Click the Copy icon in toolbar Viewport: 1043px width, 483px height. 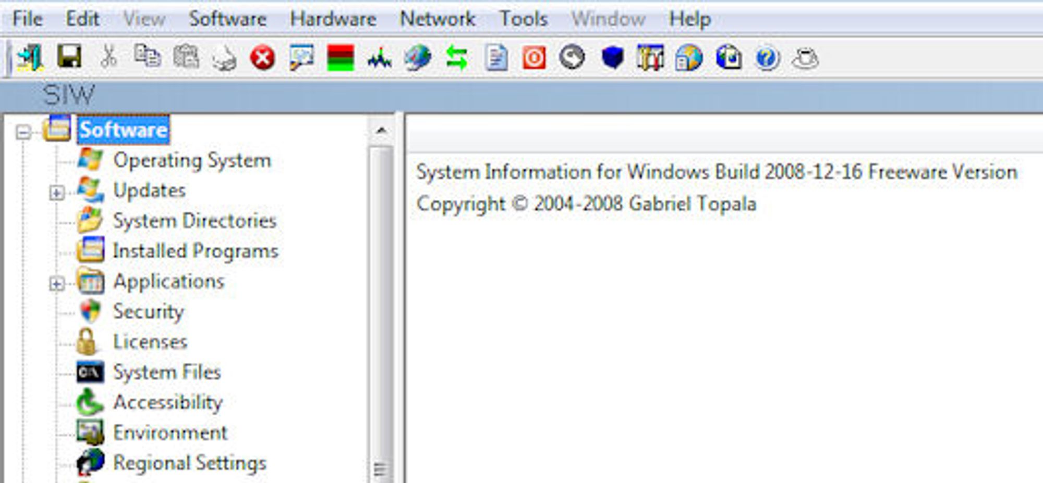click(147, 56)
